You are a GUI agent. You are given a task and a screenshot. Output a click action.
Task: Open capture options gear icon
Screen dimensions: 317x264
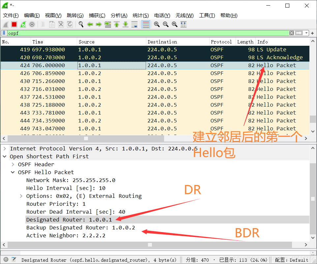tap(32, 24)
